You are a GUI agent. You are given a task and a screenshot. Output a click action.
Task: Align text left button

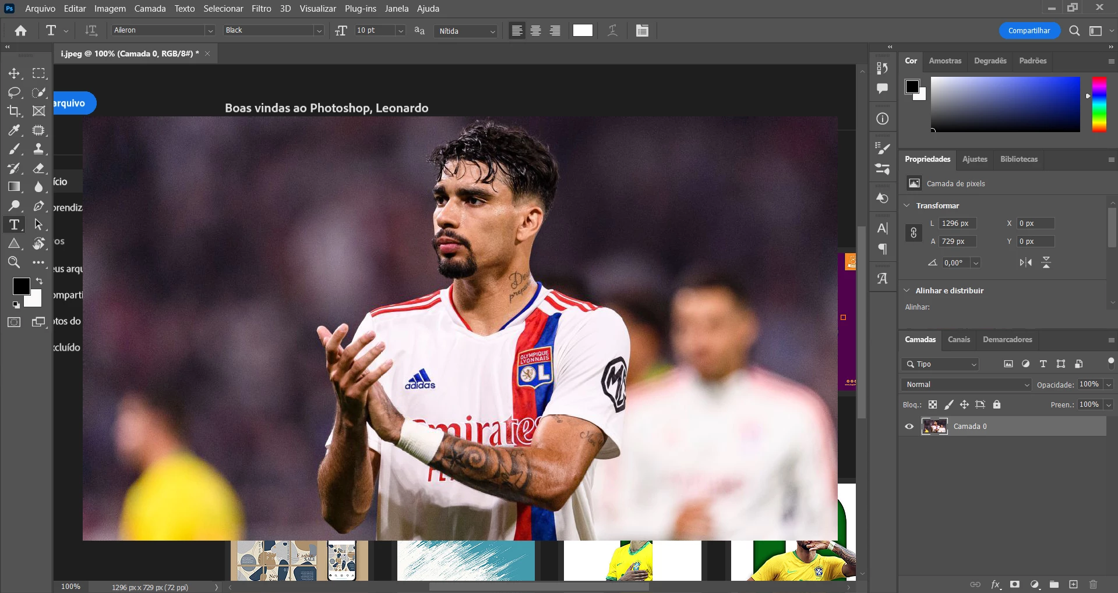coord(517,30)
